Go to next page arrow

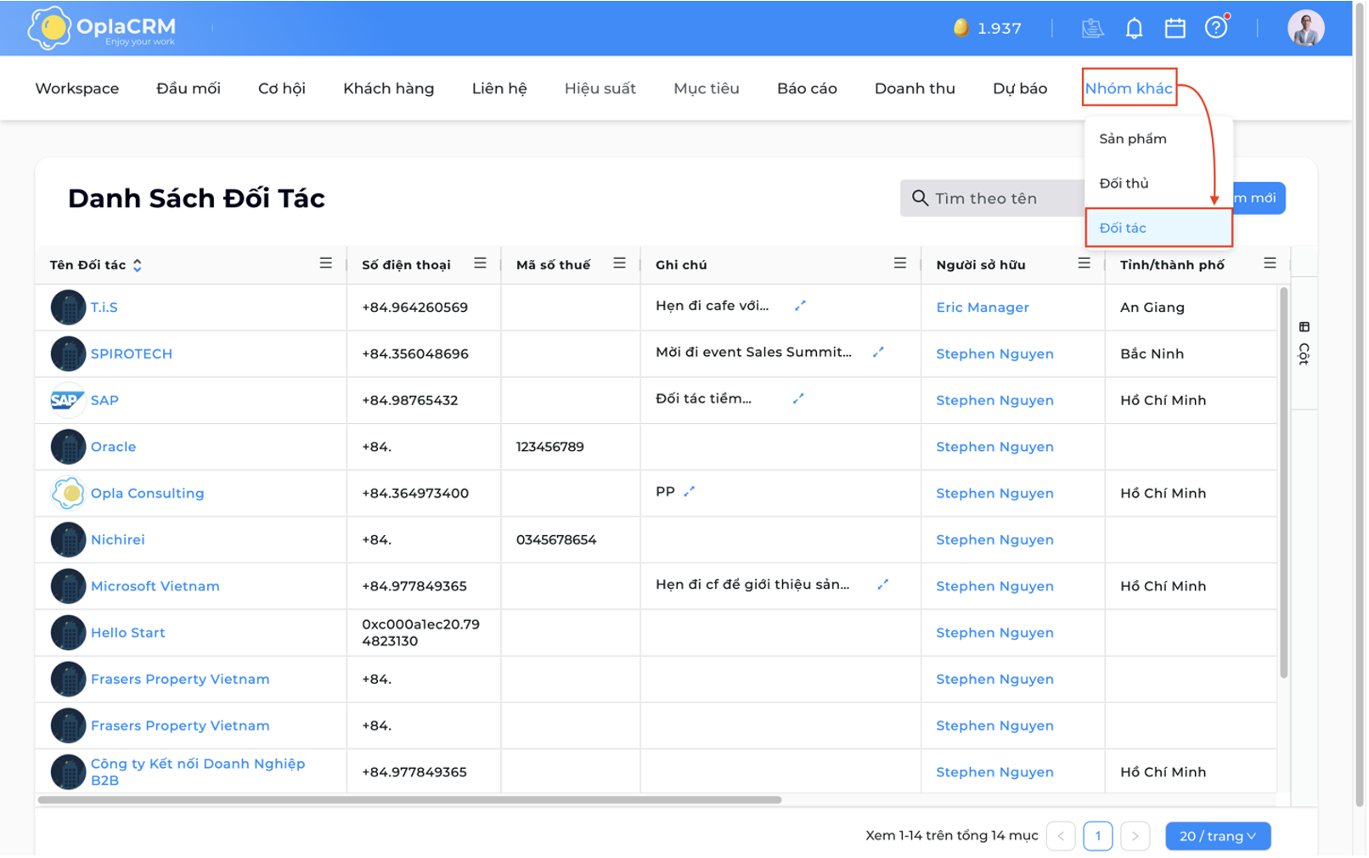pos(1135,836)
